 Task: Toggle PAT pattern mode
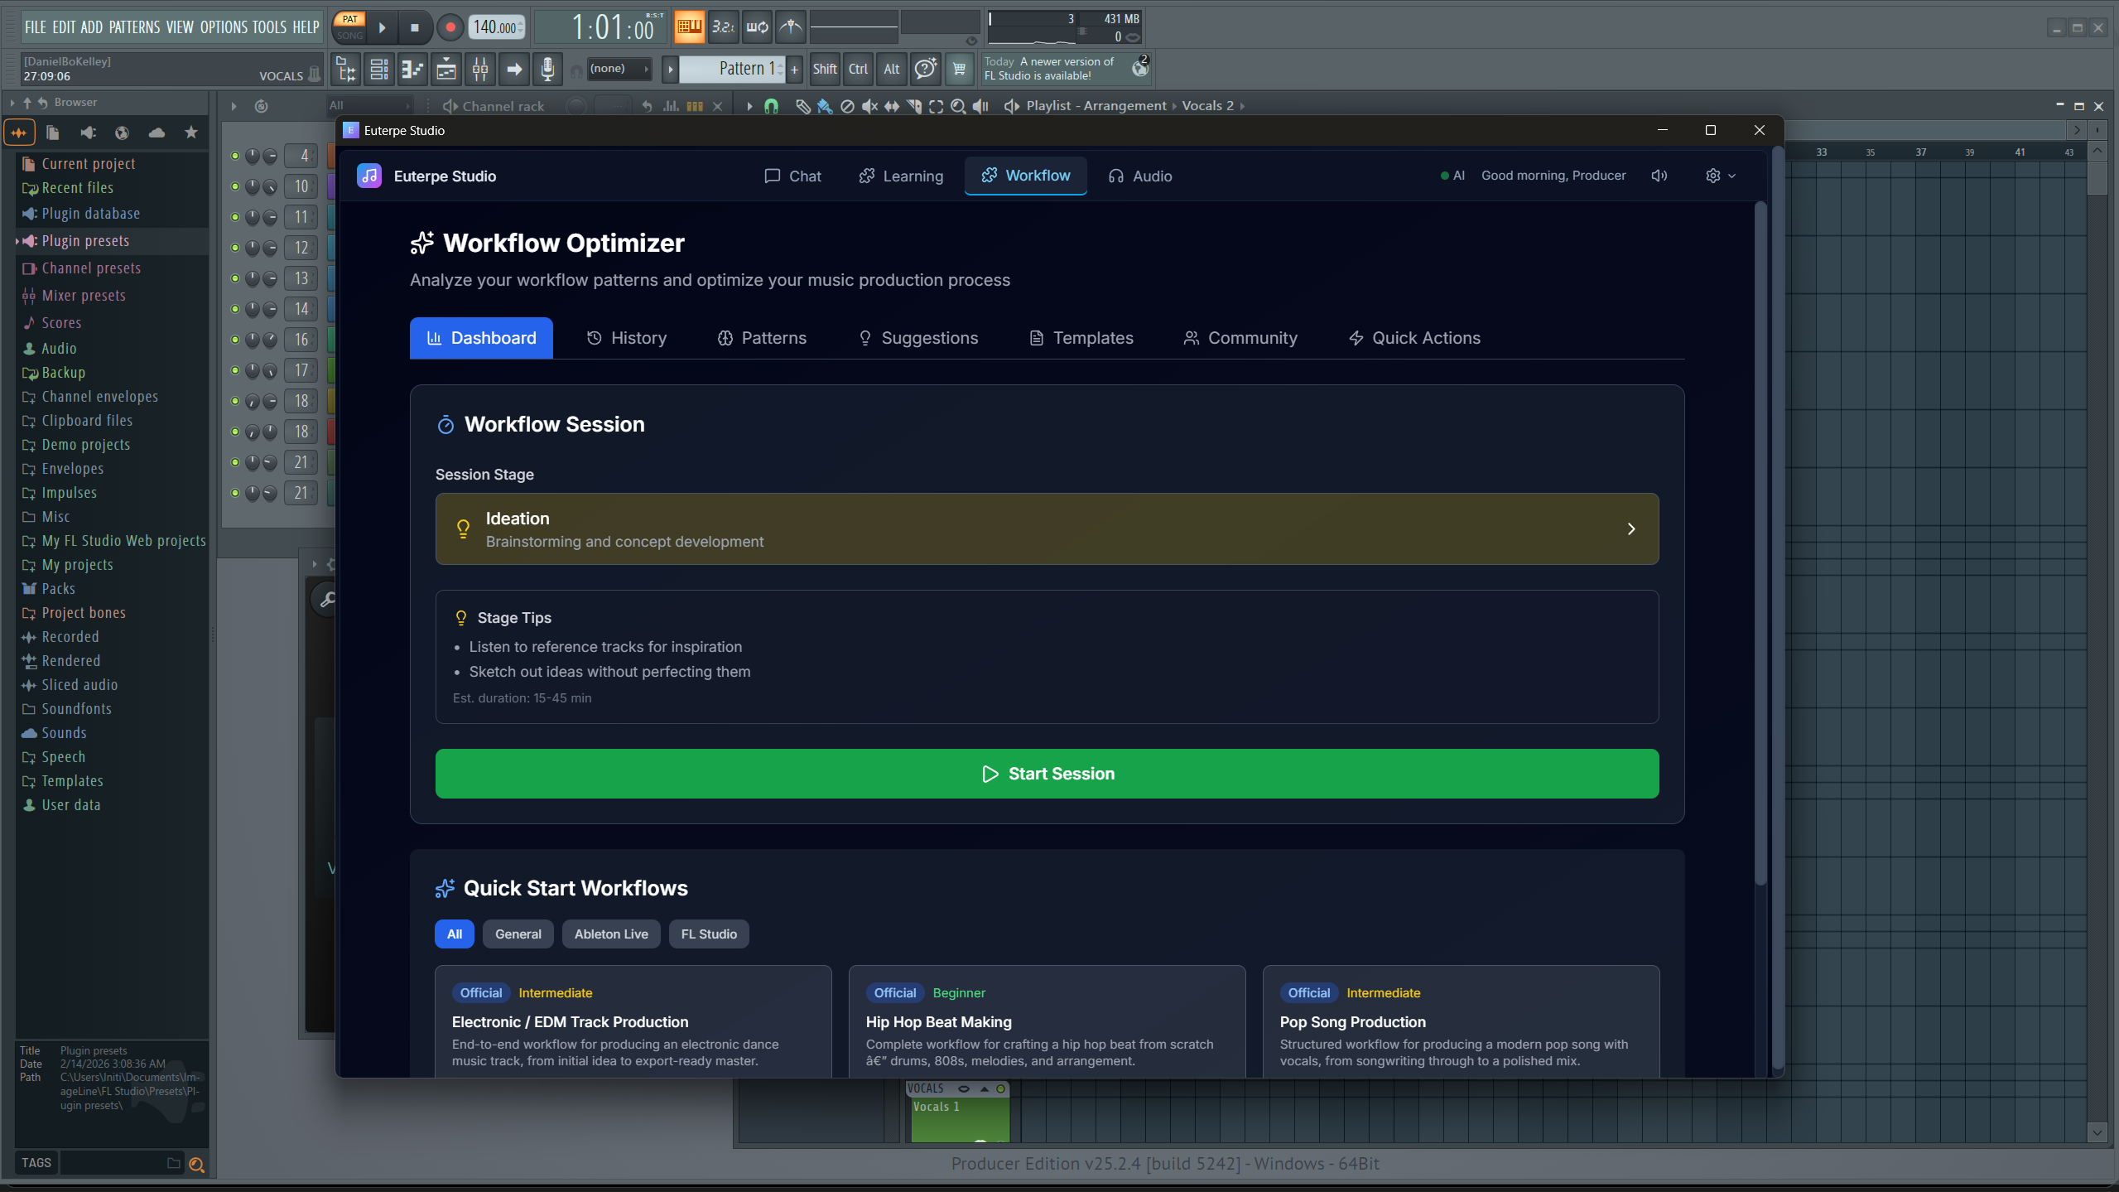[x=350, y=19]
